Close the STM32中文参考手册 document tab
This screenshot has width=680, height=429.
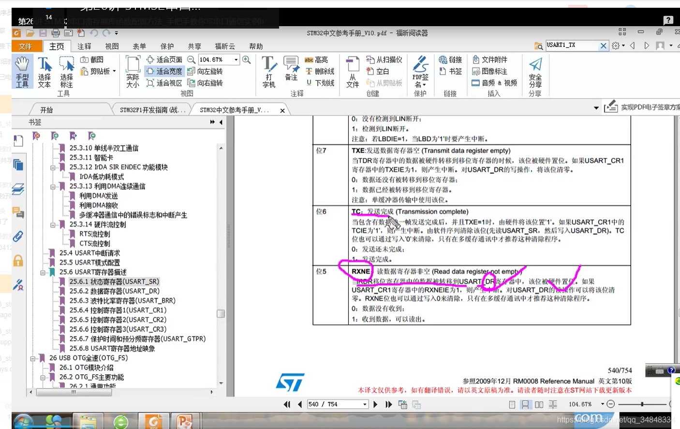[x=282, y=110]
